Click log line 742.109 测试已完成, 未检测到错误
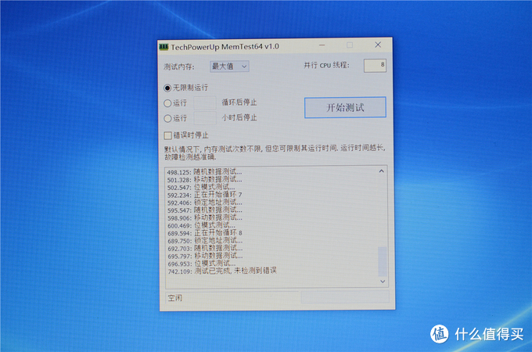532x352 pixels. coord(222,271)
